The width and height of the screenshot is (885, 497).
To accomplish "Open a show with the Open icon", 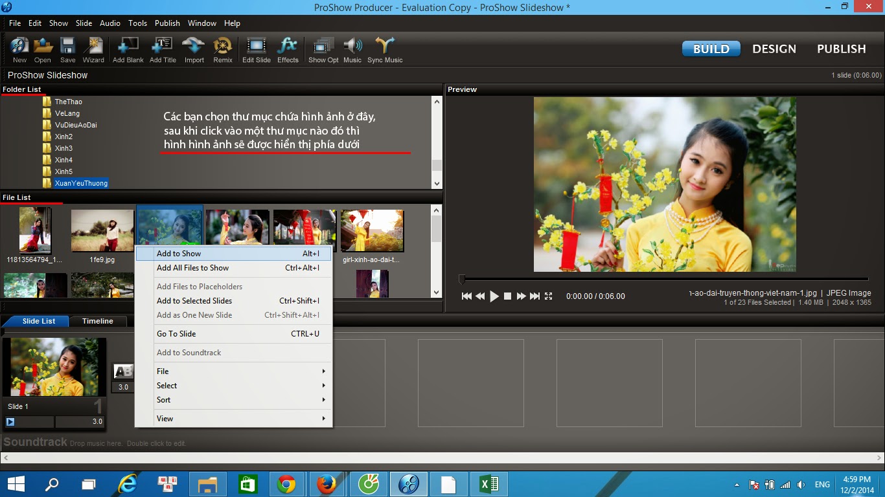I will point(43,49).
